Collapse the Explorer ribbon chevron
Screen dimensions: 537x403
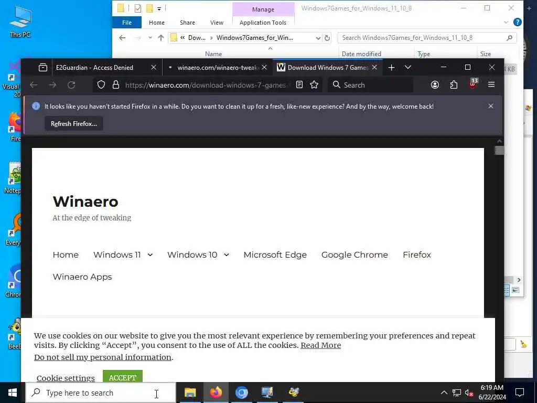pyautogui.click(x=506, y=22)
